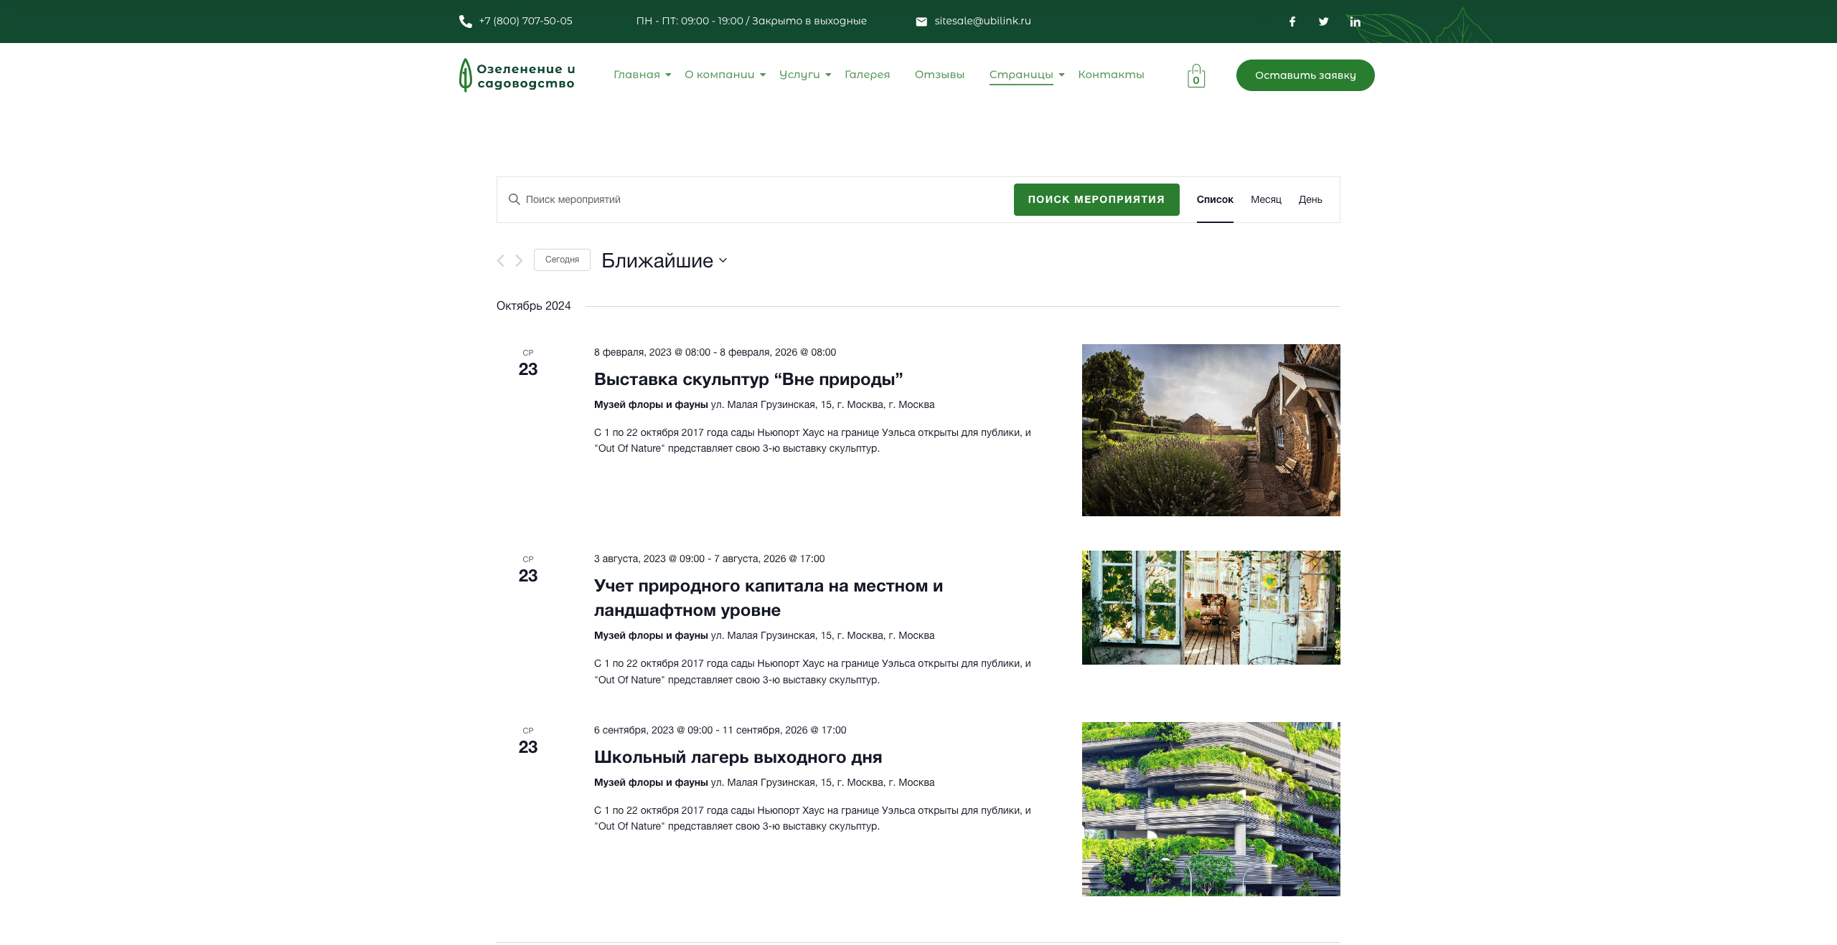Click the Facebook icon in top bar
This screenshot has height=945, width=1837.
coord(1292,22)
